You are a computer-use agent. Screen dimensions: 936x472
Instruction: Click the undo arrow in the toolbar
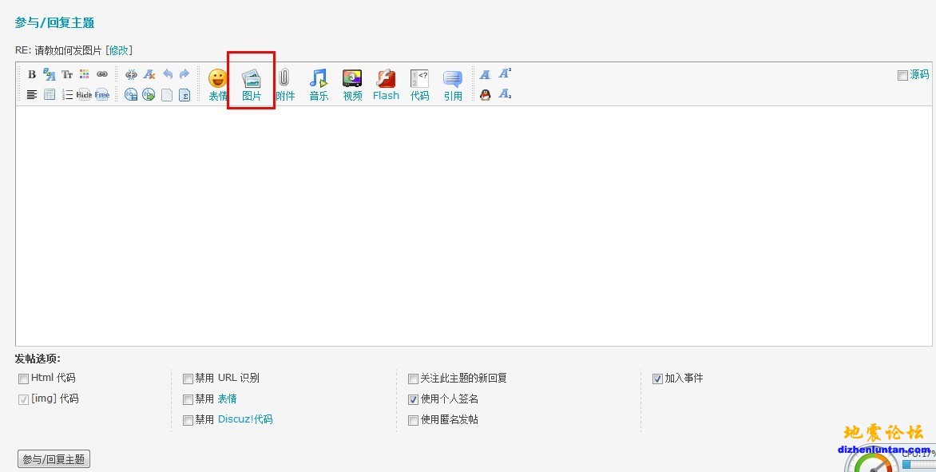168,74
